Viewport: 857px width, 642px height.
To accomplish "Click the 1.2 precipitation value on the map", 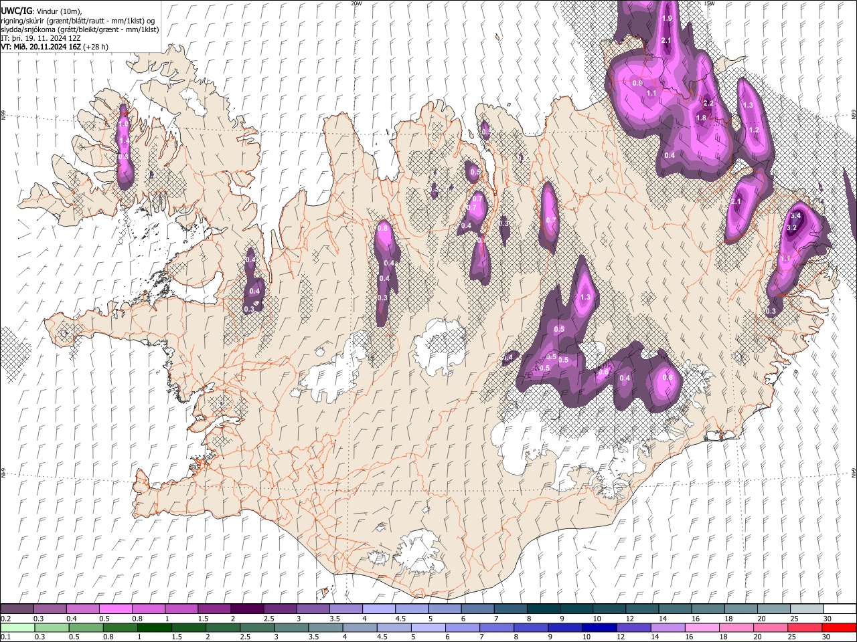I will [x=754, y=130].
